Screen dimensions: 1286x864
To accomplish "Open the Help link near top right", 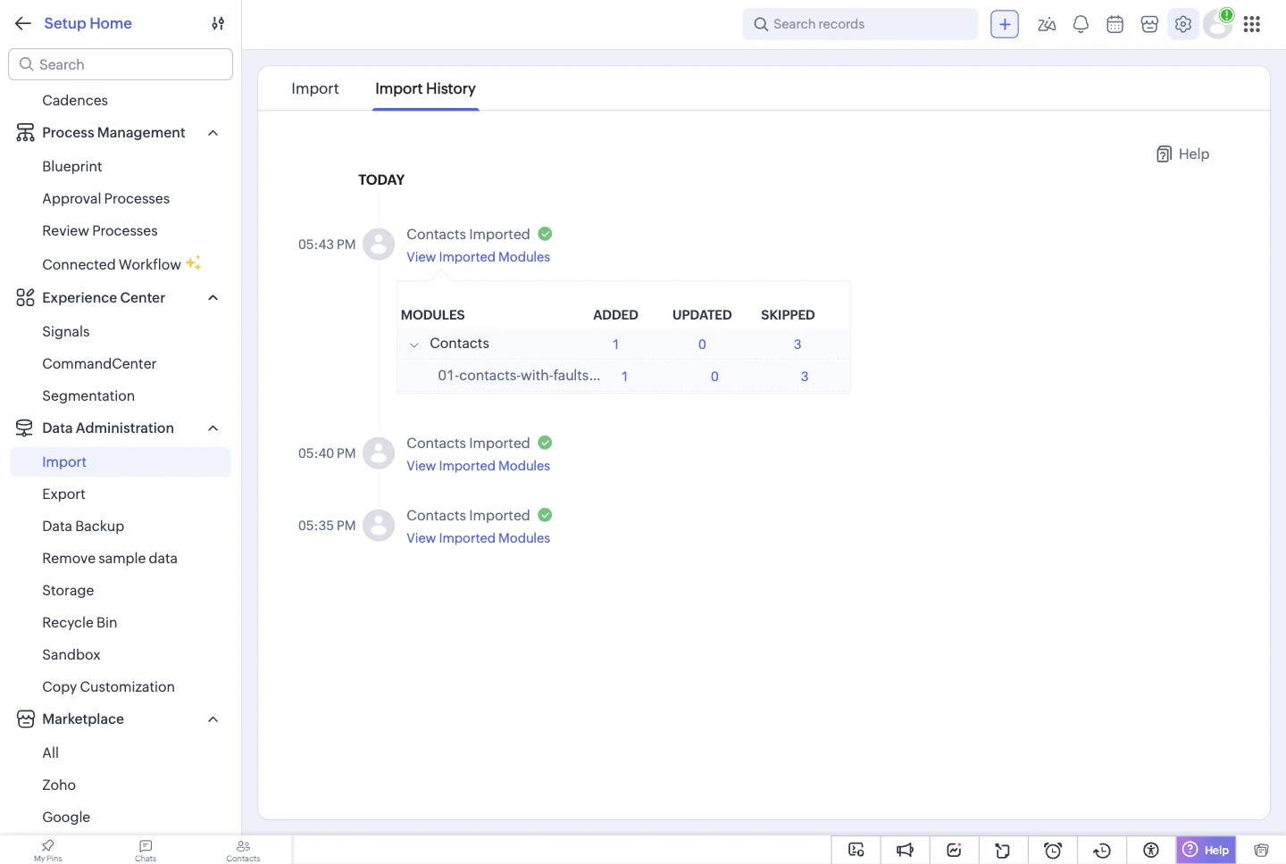I will point(1182,154).
